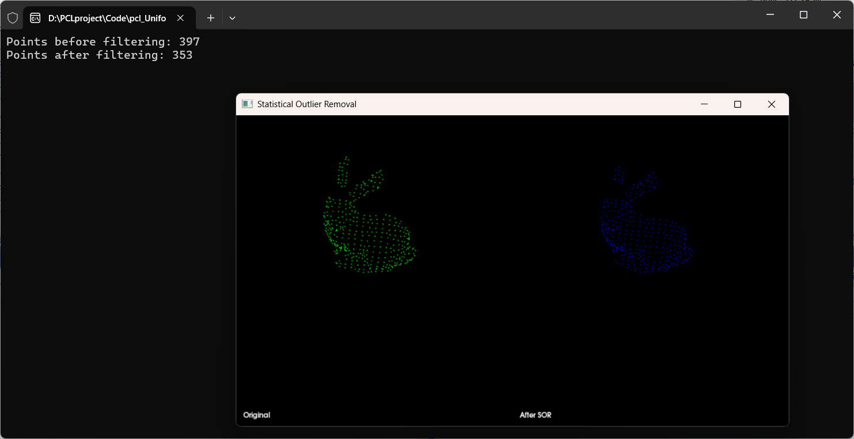Minimize the terminal window
This screenshot has width=854, height=439.
[770, 15]
